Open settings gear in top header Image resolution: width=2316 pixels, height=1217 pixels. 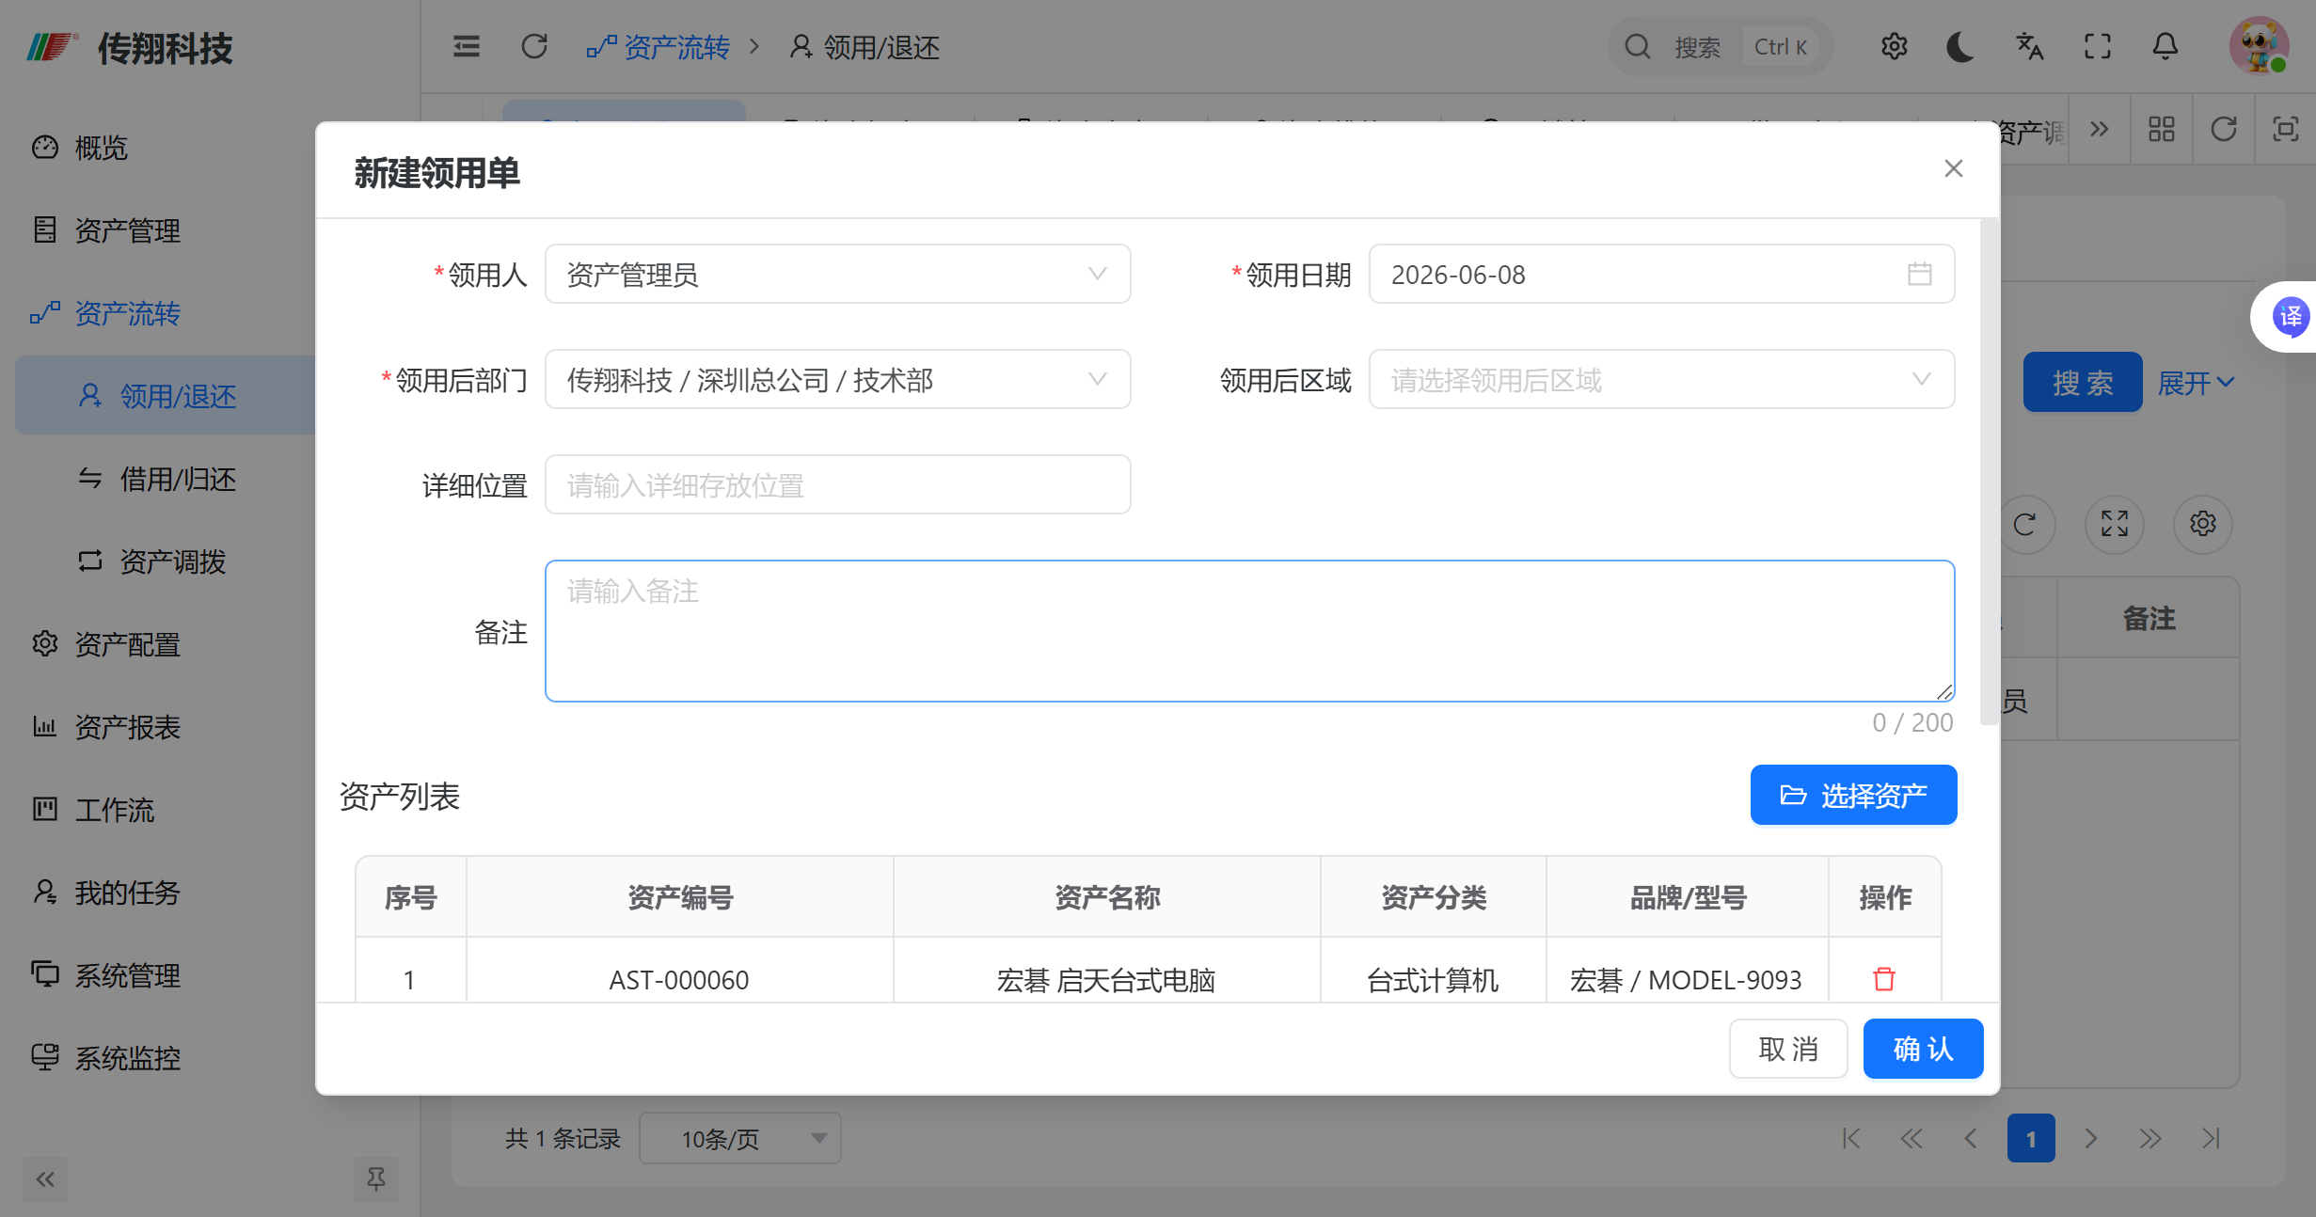(x=1894, y=46)
